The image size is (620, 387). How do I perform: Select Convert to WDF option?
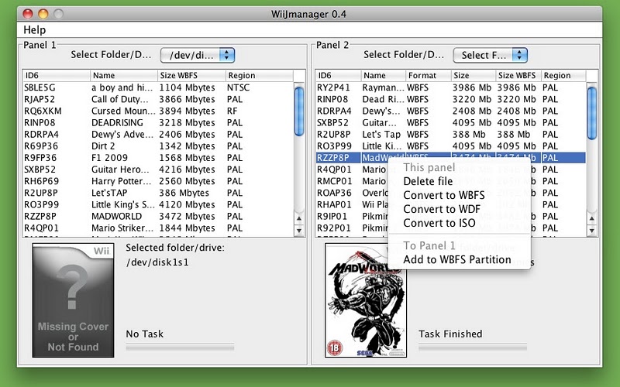[x=440, y=209]
